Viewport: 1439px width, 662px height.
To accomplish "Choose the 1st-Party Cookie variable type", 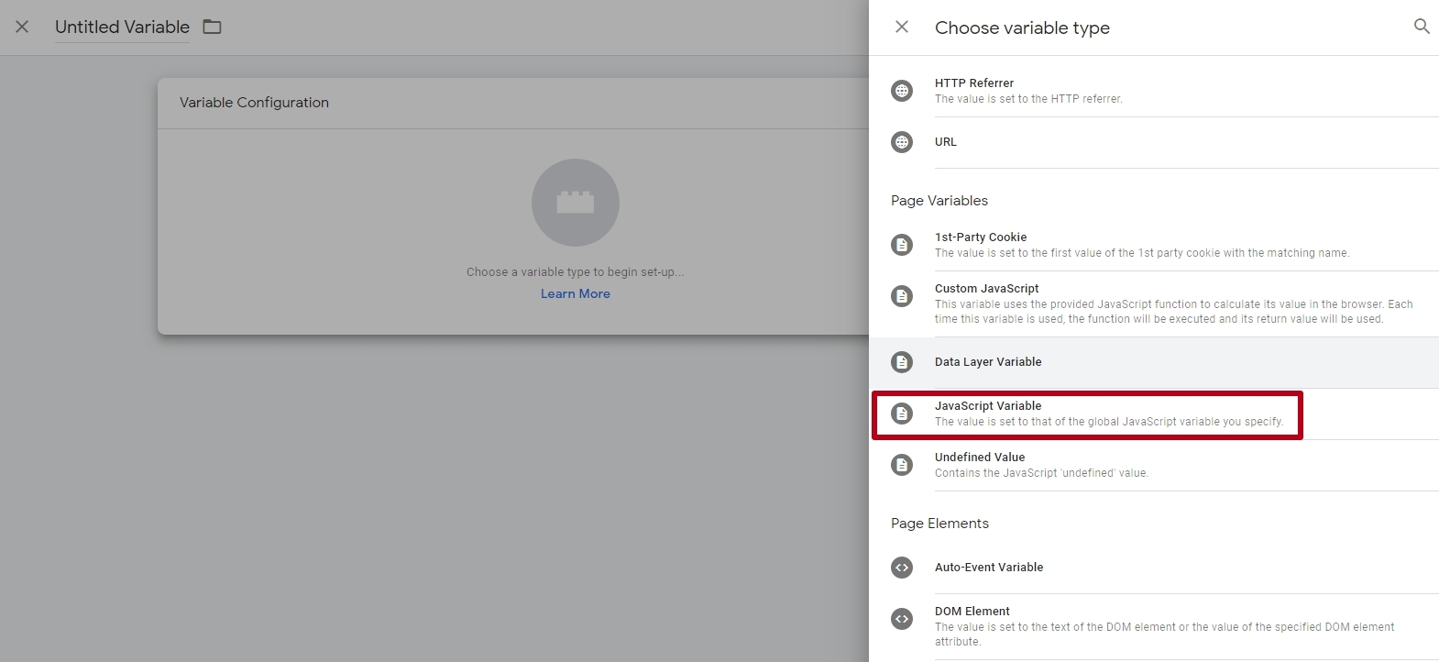I will (x=1154, y=245).
